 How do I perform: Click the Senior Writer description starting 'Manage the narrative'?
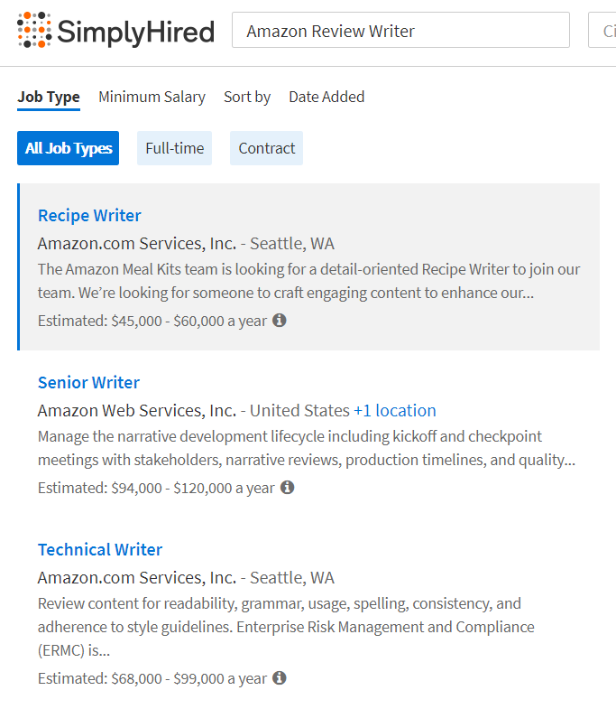coord(307,448)
